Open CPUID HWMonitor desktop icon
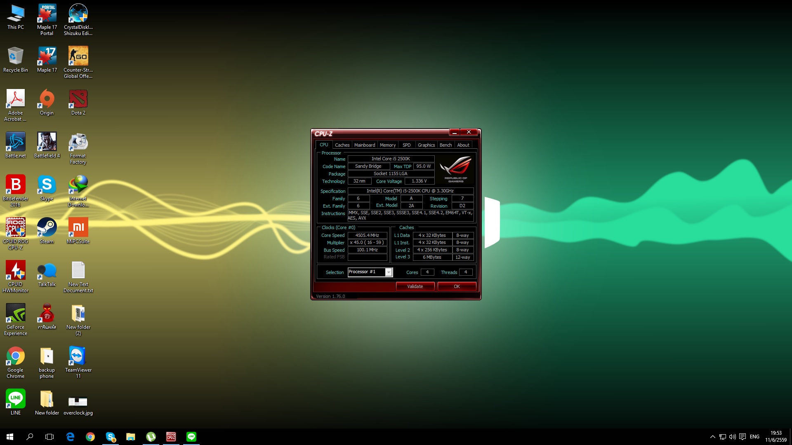Viewport: 792px width, 445px height. pyautogui.click(x=16, y=271)
